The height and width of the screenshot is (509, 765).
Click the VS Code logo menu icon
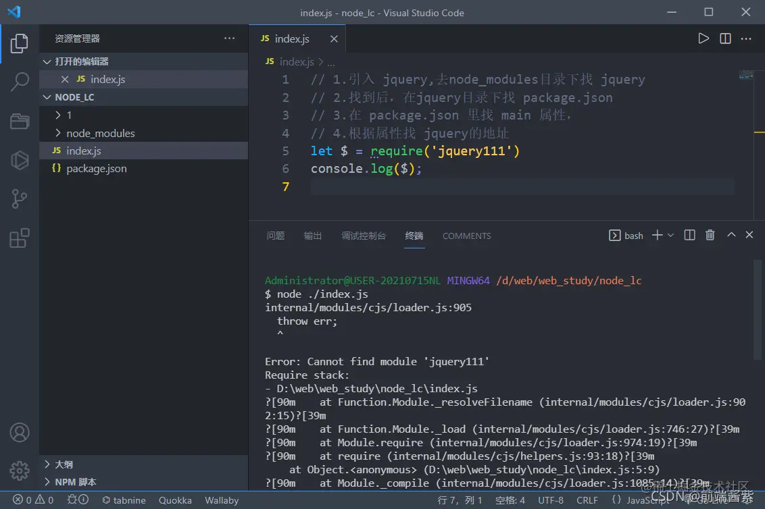[x=14, y=11]
